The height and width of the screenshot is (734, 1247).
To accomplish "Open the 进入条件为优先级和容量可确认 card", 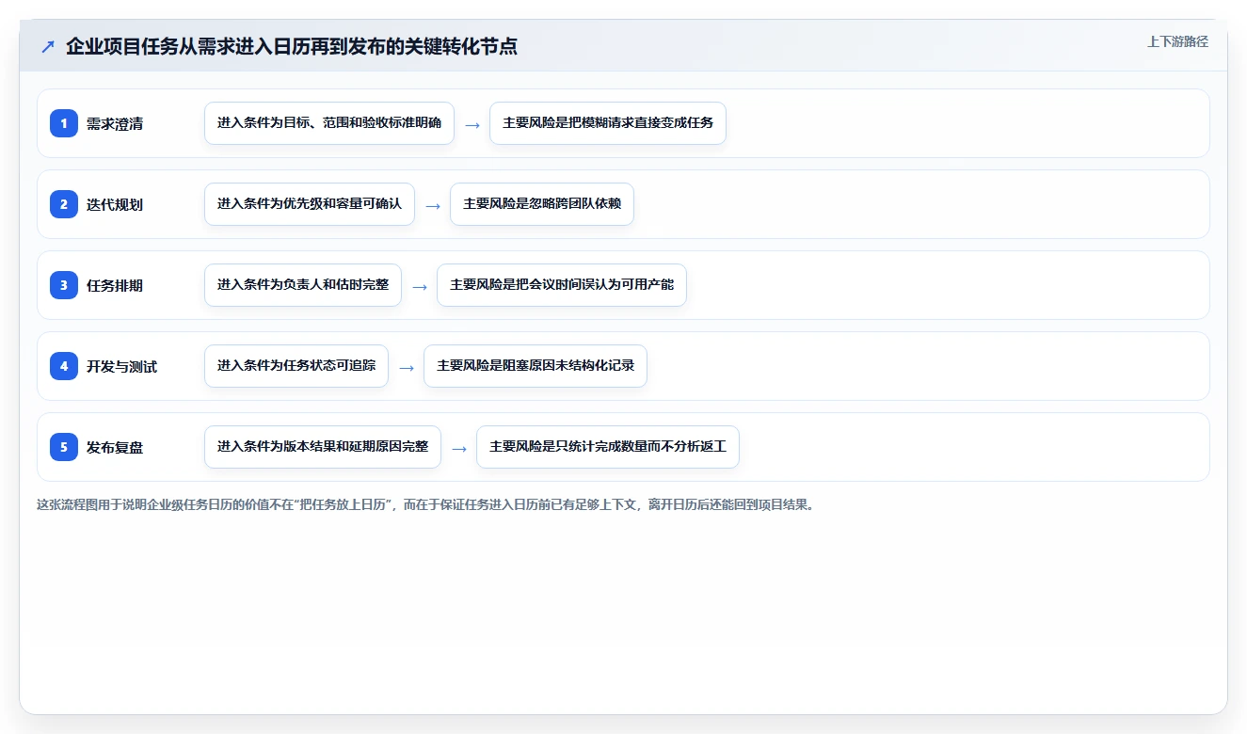I will tap(310, 204).
